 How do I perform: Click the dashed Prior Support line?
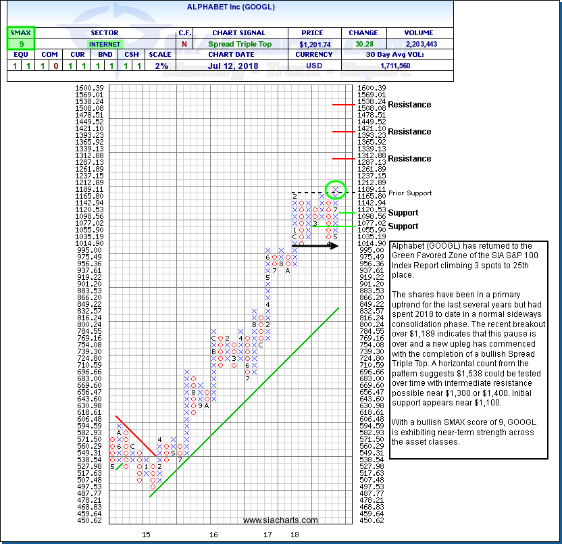(309, 193)
